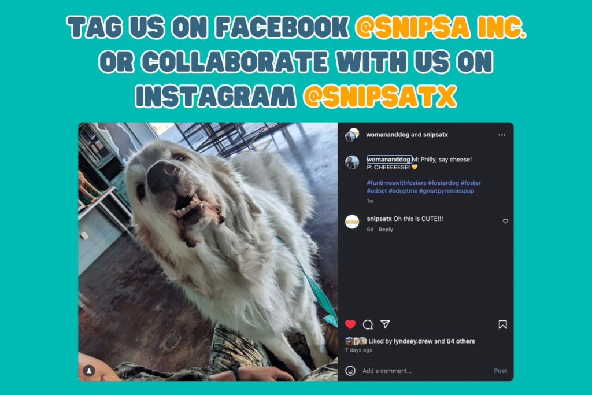Click Reply under snipsatx comment
The image size is (592, 395).
(386, 230)
